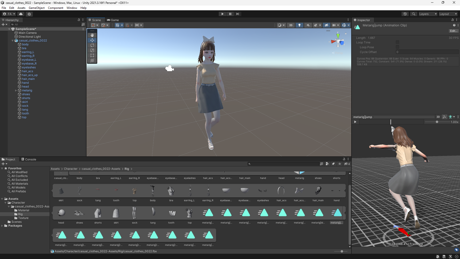Click the Project search field
This screenshot has width=460, height=259.
tap(283, 164)
